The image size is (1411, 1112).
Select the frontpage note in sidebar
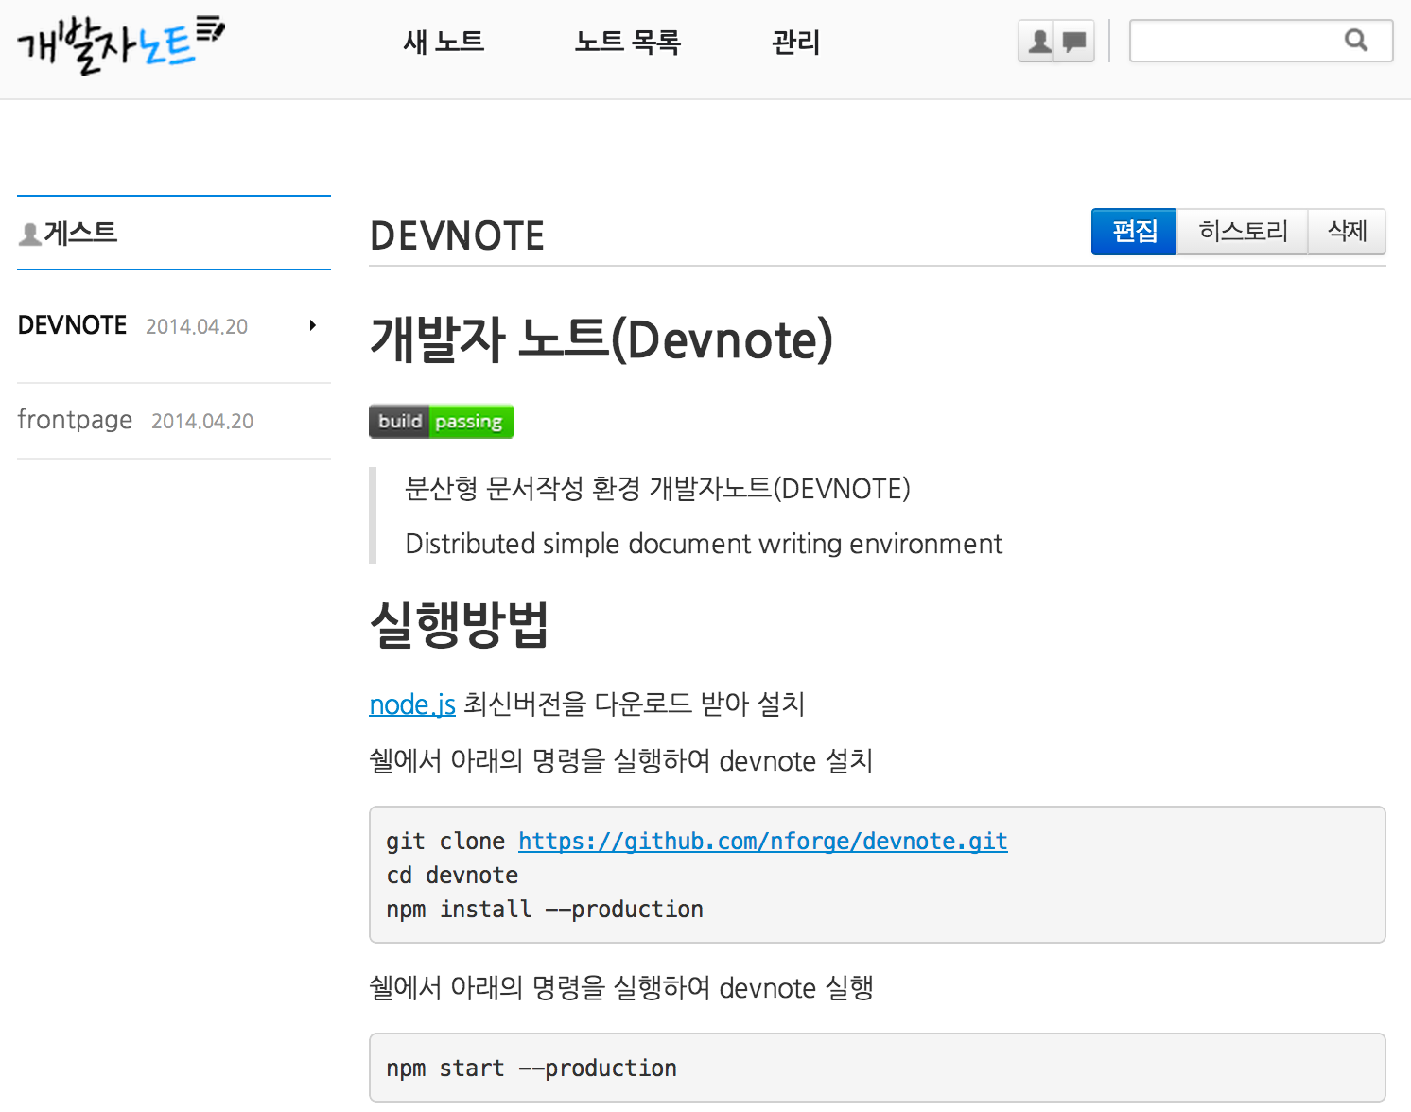coord(75,420)
